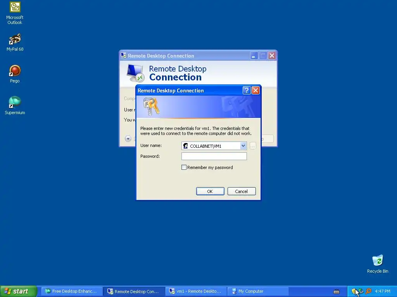Expand options arrow in background Remote Desktop window

128,138
